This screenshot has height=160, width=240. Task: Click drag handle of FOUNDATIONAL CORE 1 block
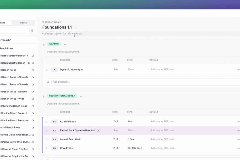[x=44, y=97]
